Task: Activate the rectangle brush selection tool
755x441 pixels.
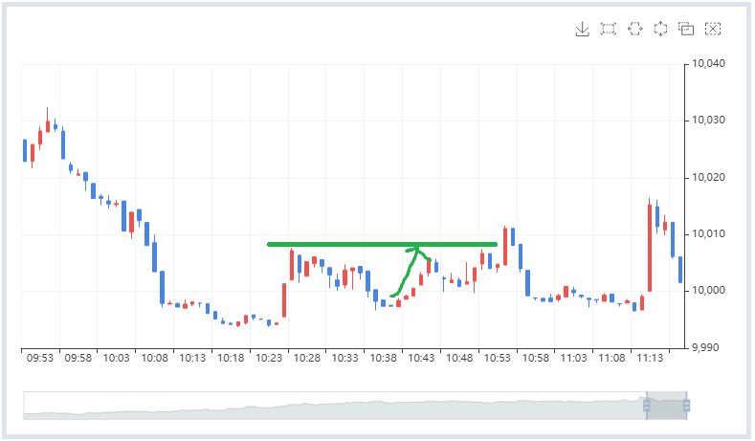Action: click(x=609, y=29)
